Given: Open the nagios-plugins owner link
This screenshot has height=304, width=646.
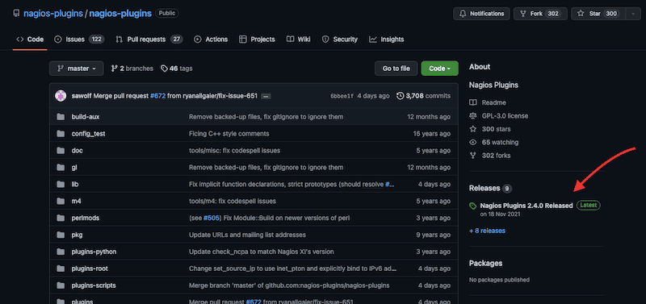Looking at the screenshot, I should click(x=53, y=14).
